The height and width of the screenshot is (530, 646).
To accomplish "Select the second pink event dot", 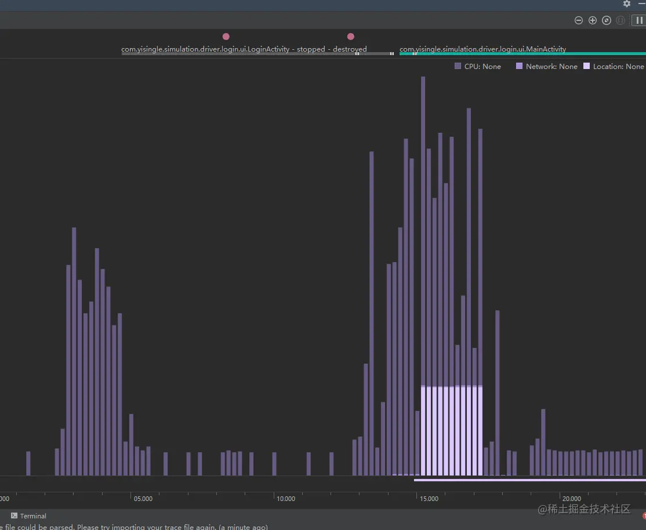I will tap(351, 37).
